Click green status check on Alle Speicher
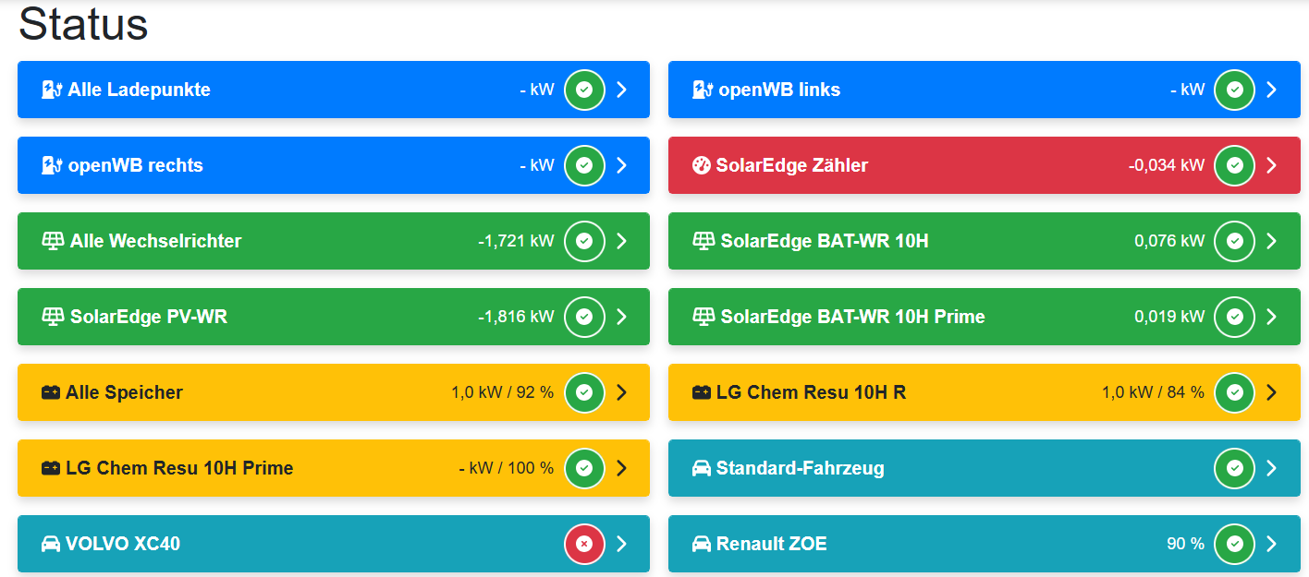Image resolution: width=1309 pixels, height=577 pixels. 584,392
